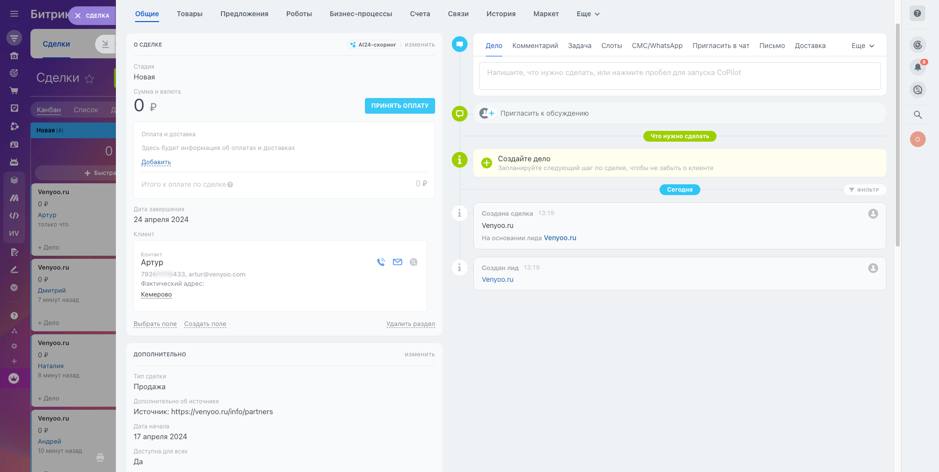939x472 pixels.
Task: Click the search magnifier icon
Action: click(917, 115)
